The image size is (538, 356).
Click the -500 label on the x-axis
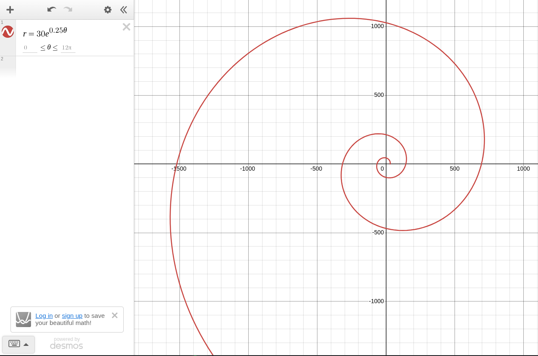[316, 169]
